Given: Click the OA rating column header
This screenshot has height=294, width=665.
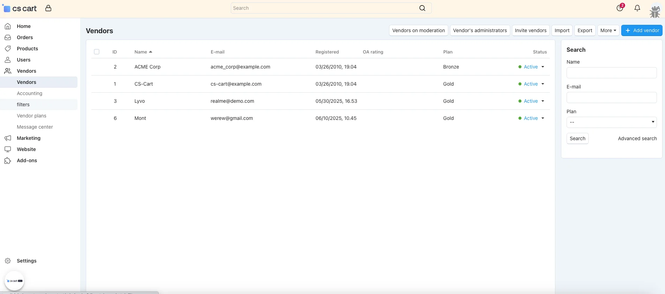Looking at the screenshot, I should point(373,52).
